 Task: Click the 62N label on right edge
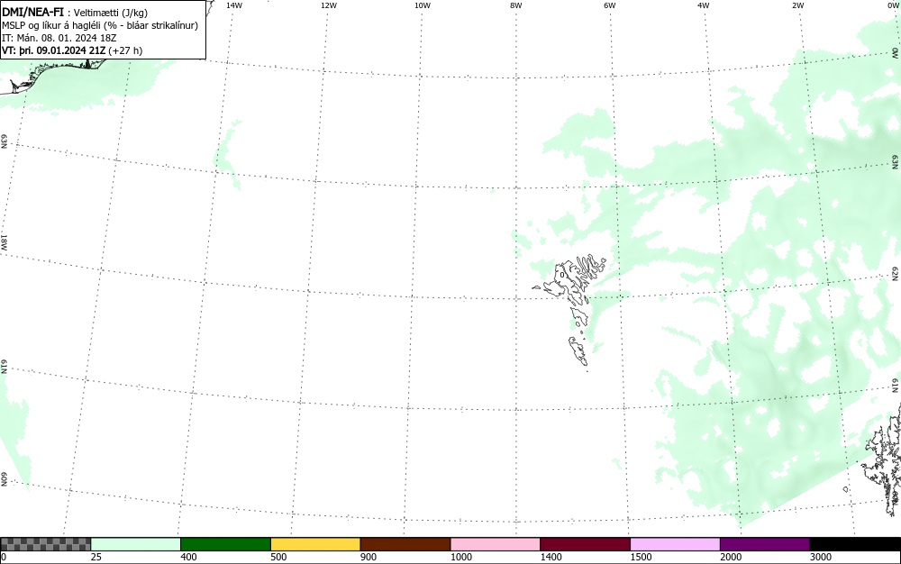click(896, 273)
